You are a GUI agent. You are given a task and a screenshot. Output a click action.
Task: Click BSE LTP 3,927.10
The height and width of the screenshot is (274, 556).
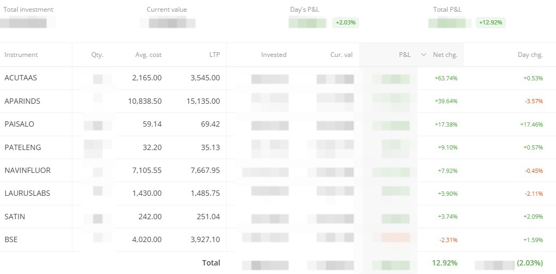pyautogui.click(x=205, y=239)
